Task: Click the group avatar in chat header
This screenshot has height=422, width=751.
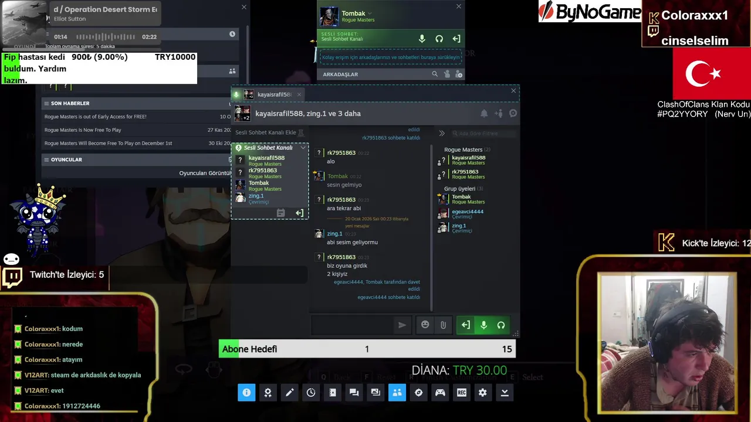Action: click(x=242, y=114)
